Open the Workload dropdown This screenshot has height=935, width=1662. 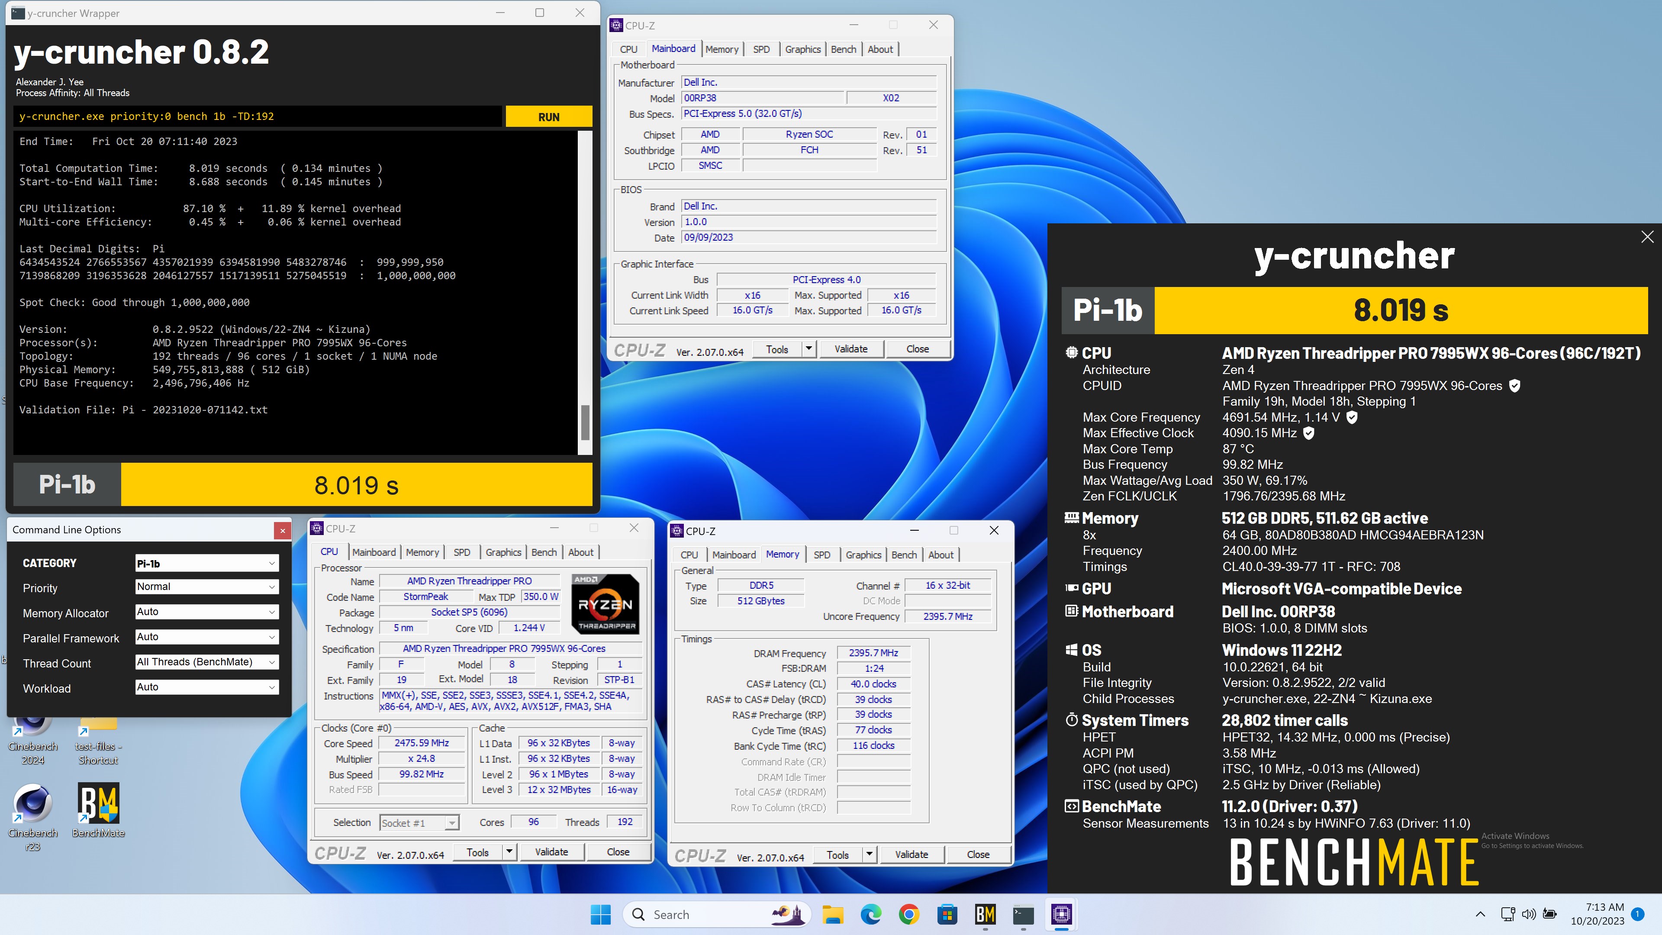(206, 687)
